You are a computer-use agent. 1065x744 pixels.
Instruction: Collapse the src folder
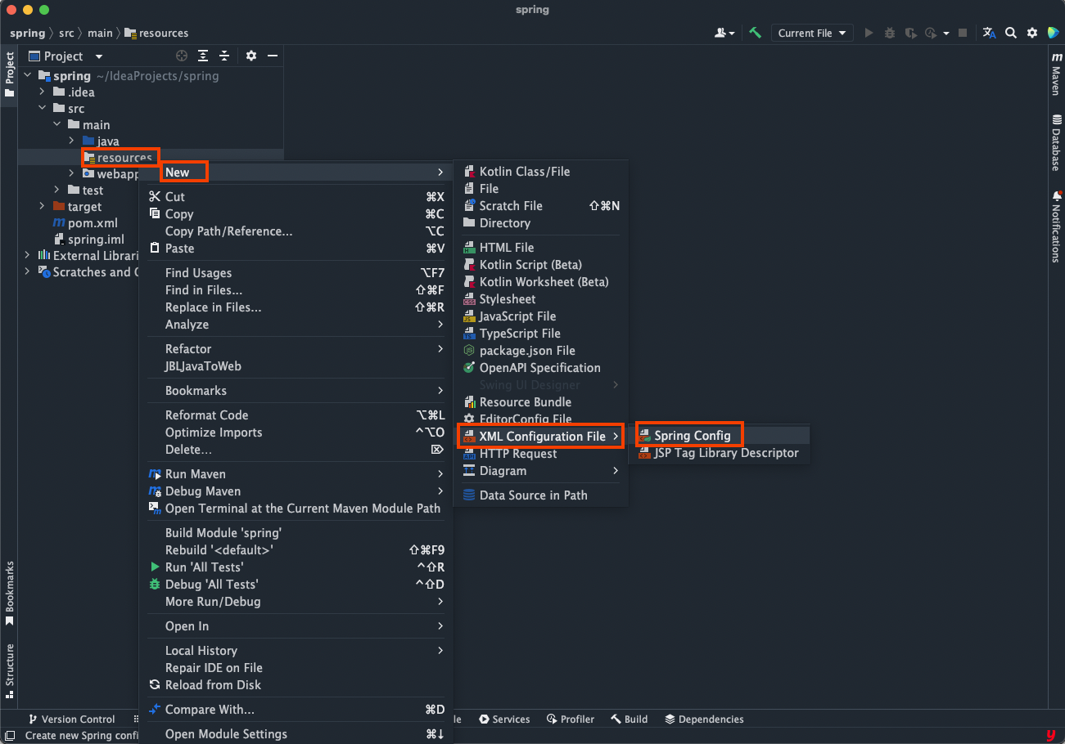tap(42, 108)
